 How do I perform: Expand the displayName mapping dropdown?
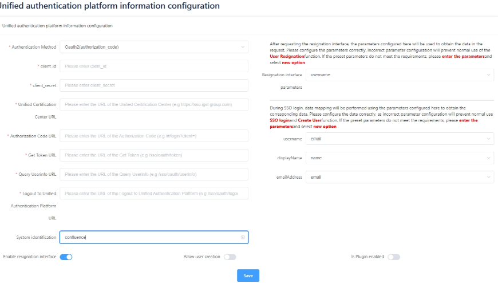click(400, 158)
